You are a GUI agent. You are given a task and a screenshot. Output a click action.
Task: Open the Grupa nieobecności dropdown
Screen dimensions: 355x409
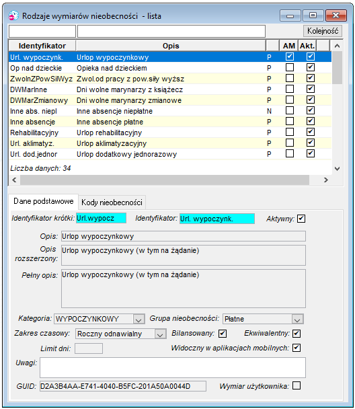coord(297,319)
